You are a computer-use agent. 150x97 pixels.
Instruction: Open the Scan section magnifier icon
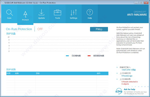coord(9,13)
